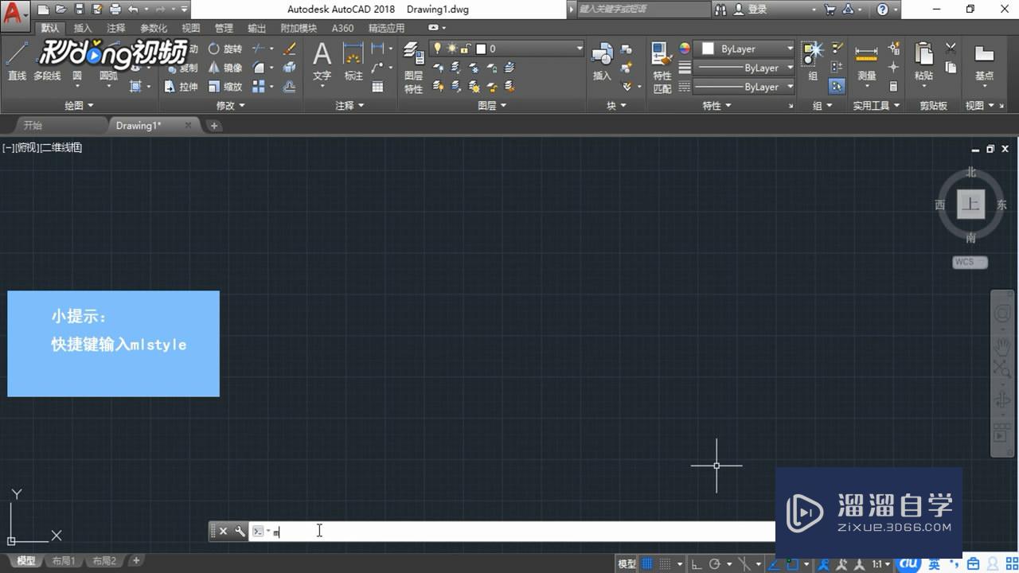
Task: Click the Table icon in Annotation panel
Action: [377, 87]
